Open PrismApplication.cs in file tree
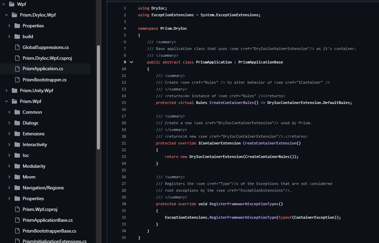Screen dimensions: 379x243 pyautogui.click(x=43, y=69)
